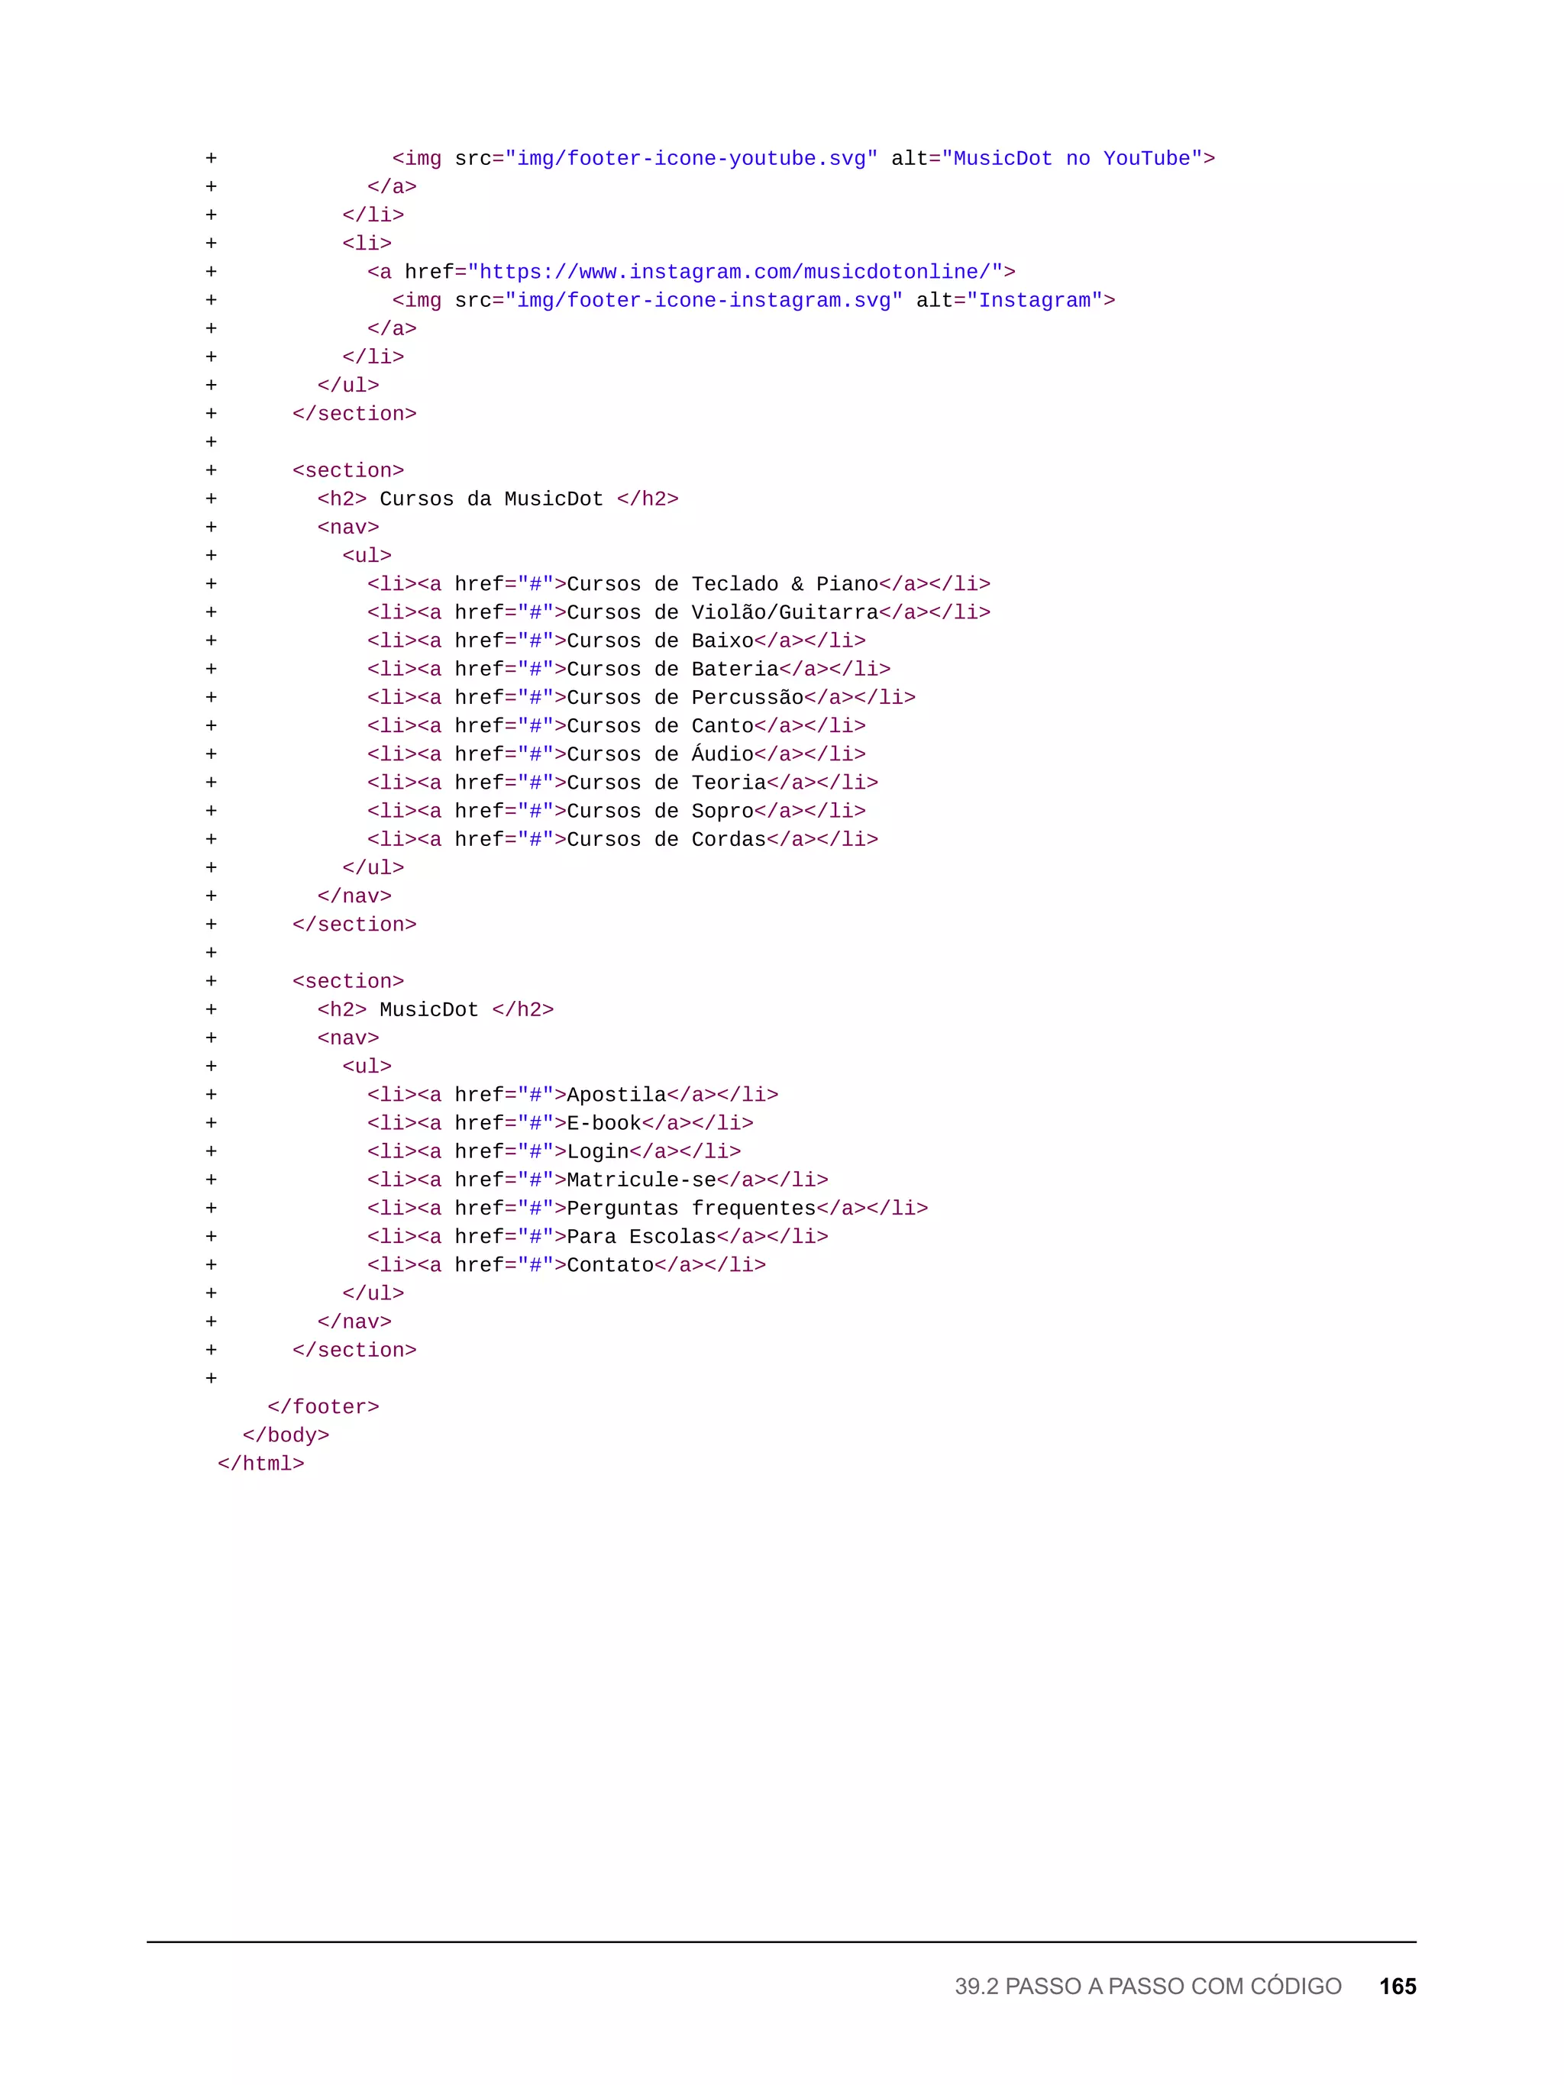This screenshot has width=1564, height=2085.
Task: Click the "Cursos da MusicDot" heading text
Action: [491, 499]
